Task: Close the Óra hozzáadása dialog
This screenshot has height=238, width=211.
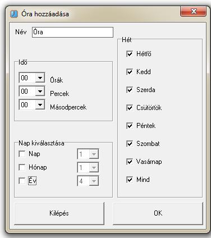Action: click(x=194, y=11)
